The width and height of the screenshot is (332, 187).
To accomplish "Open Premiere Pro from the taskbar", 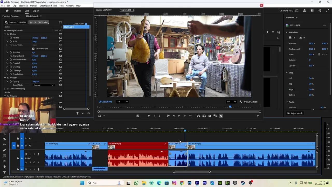I will 197,183.
